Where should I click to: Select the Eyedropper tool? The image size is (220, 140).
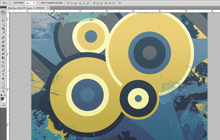(x=3, y=33)
